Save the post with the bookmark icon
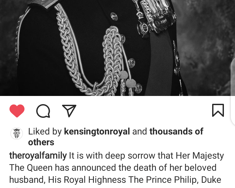The width and height of the screenshot is (235, 188). 218,110
